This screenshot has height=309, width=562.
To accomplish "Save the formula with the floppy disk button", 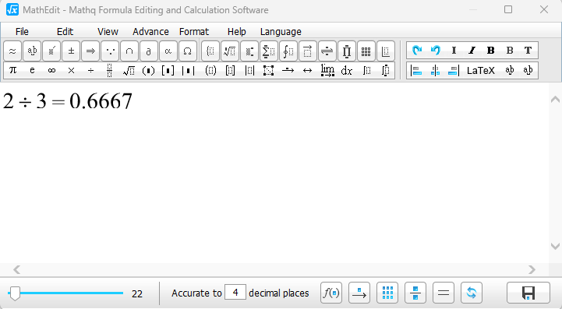I will click(528, 293).
